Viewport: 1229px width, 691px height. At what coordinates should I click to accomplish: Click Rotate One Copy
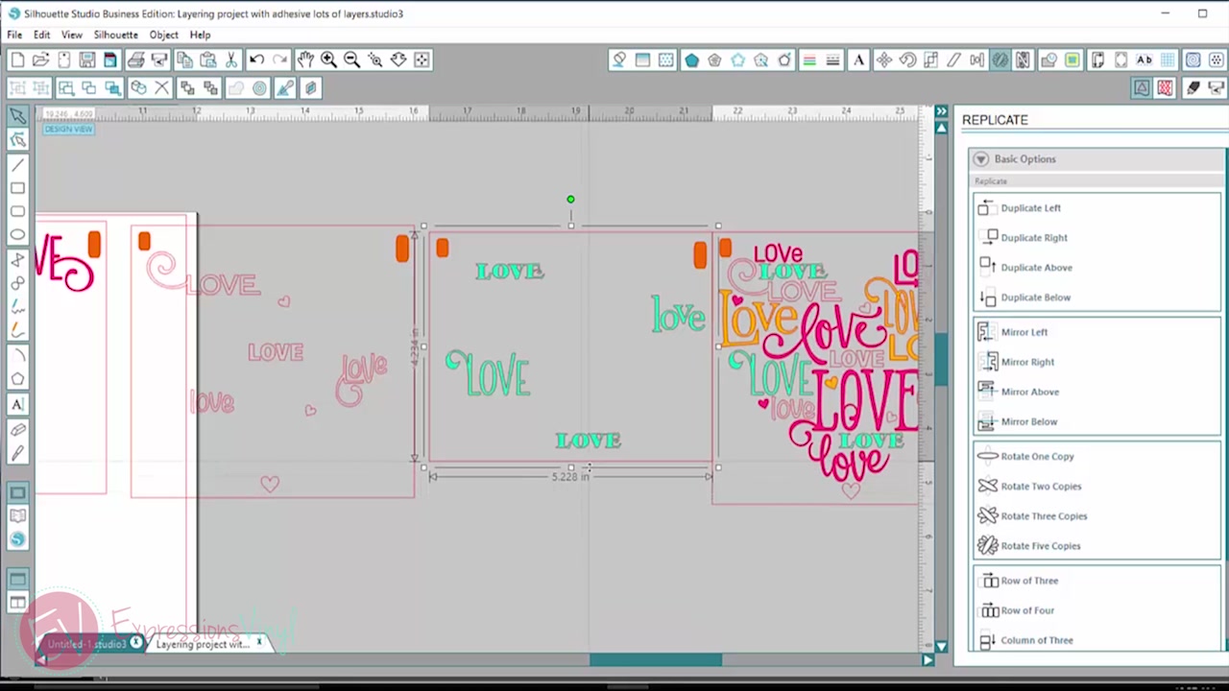[1037, 457]
